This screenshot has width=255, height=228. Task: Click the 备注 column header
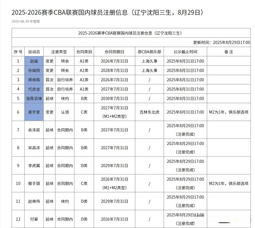(229, 52)
